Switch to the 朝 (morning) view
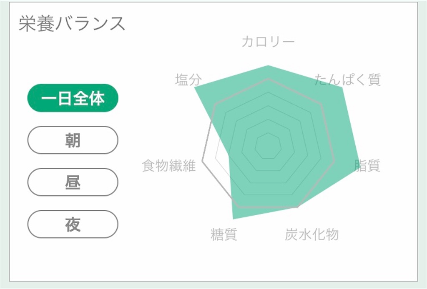This screenshot has height=289, width=427. pos(72,140)
